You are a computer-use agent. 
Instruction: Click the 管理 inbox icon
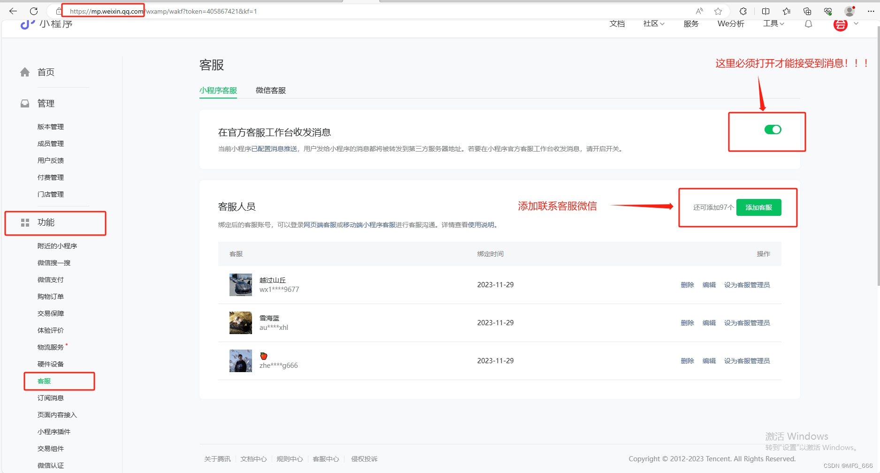coord(25,103)
